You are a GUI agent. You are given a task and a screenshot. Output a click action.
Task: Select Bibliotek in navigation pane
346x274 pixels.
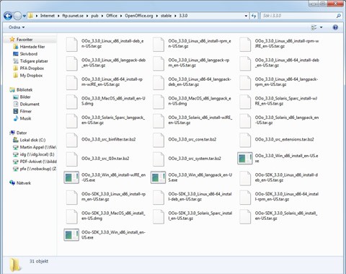pos(25,90)
